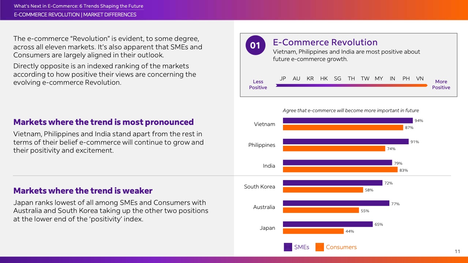Click the South Korea chart label
Image resolution: width=468 pixels, height=263 pixels.
tap(260, 187)
